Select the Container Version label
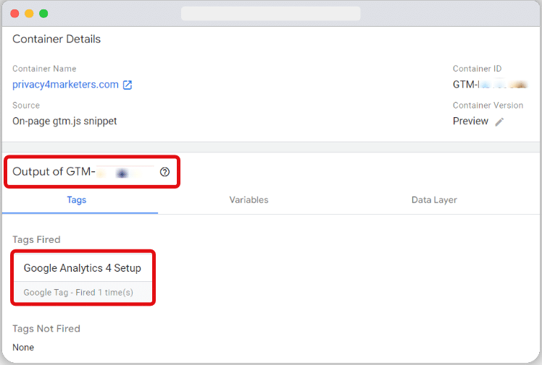 tap(488, 105)
